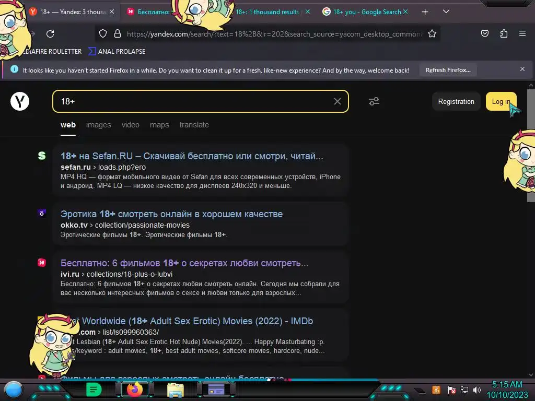Viewport: 535px width, 401px height.
Task: Click the 'sefan.ru › loads.php?ero' path text
Action: click(x=103, y=167)
